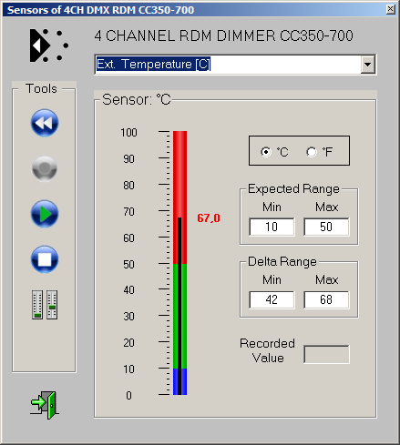The height and width of the screenshot is (445, 400).
Task: Click the blue zone of the thermometer bar
Action: pos(179,381)
